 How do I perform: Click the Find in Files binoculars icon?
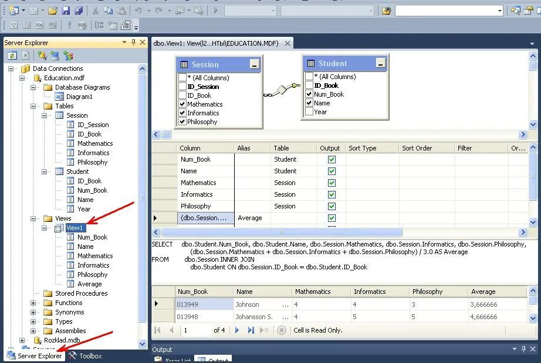[387, 11]
